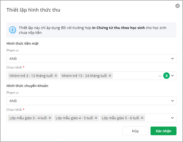The height and width of the screenshot is (142, 183).
Task: Select the Lớp mẫu giáo 4 - 5 tuổi chip
Action: pos(74,118)
